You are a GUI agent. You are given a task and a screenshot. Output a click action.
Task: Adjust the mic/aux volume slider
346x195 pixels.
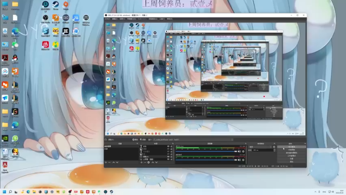tap(206, 151)
